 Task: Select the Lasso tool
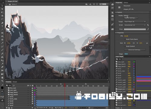(2, 19)
